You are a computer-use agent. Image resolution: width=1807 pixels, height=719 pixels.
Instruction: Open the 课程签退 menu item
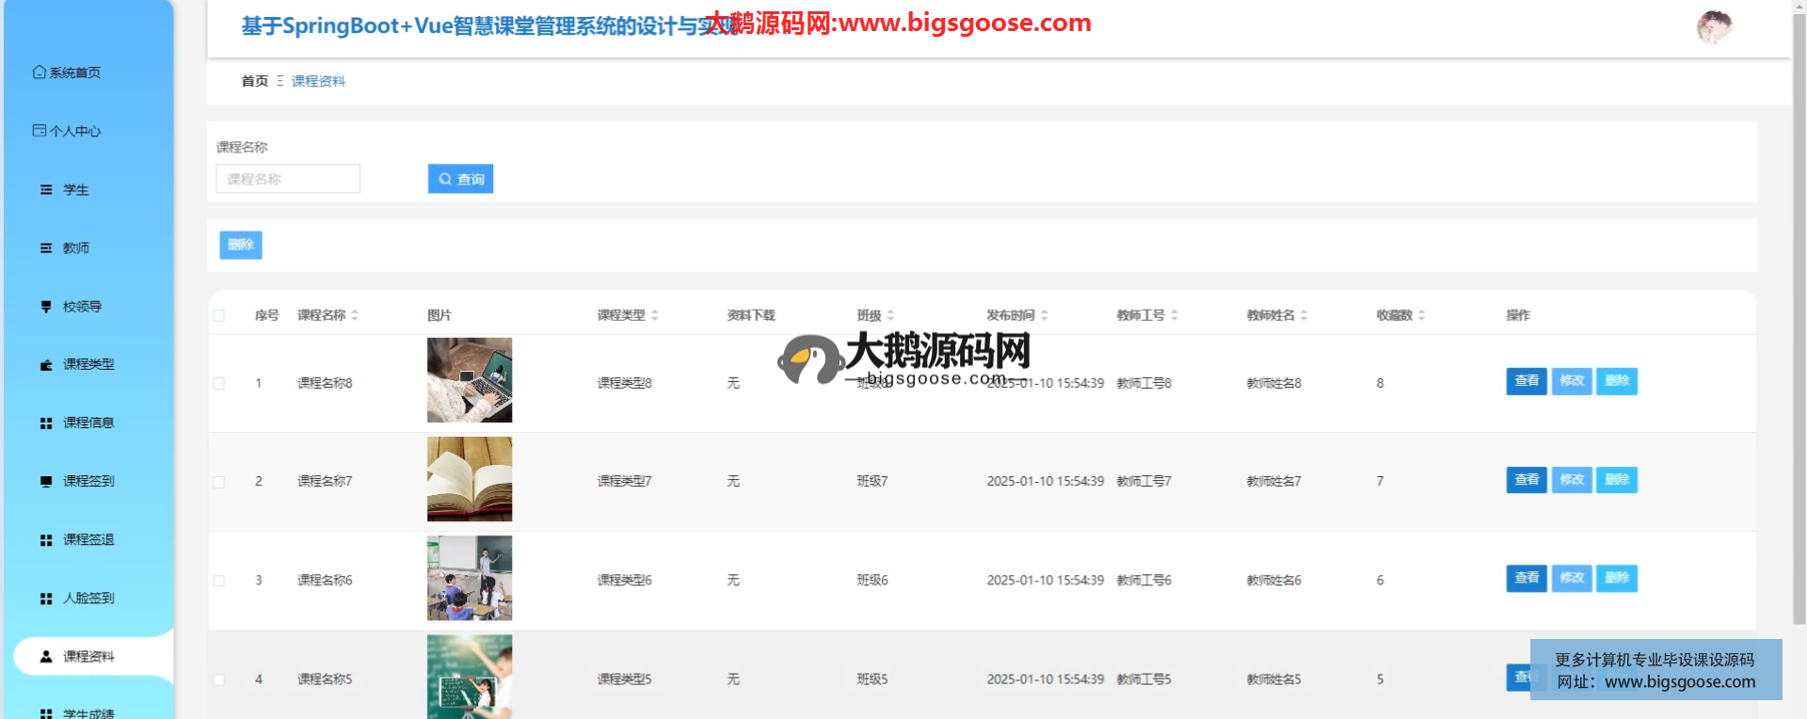[88, 540]
